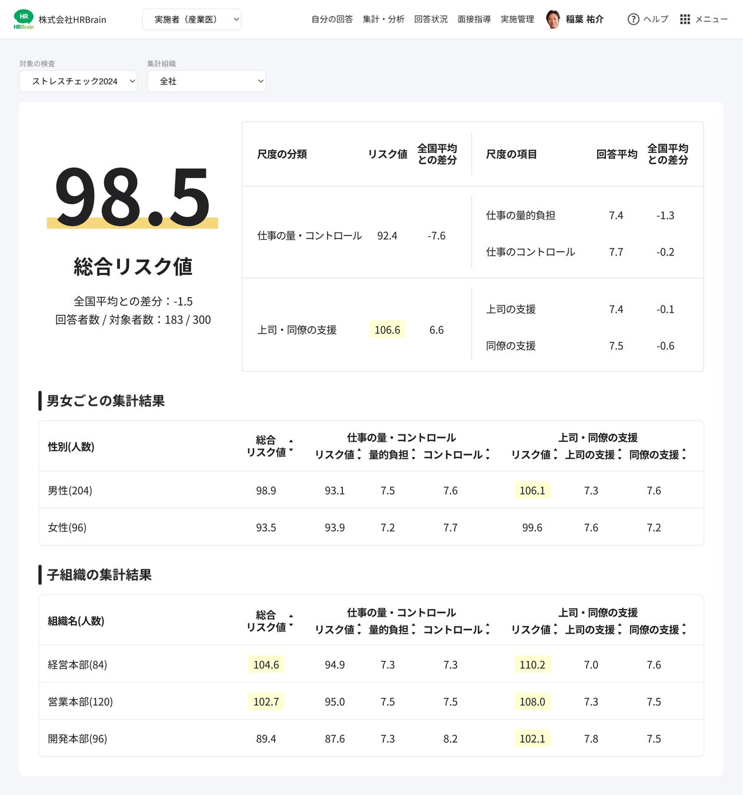
Task: Open the 集計・分析 menu item
Action: [384, 19]
